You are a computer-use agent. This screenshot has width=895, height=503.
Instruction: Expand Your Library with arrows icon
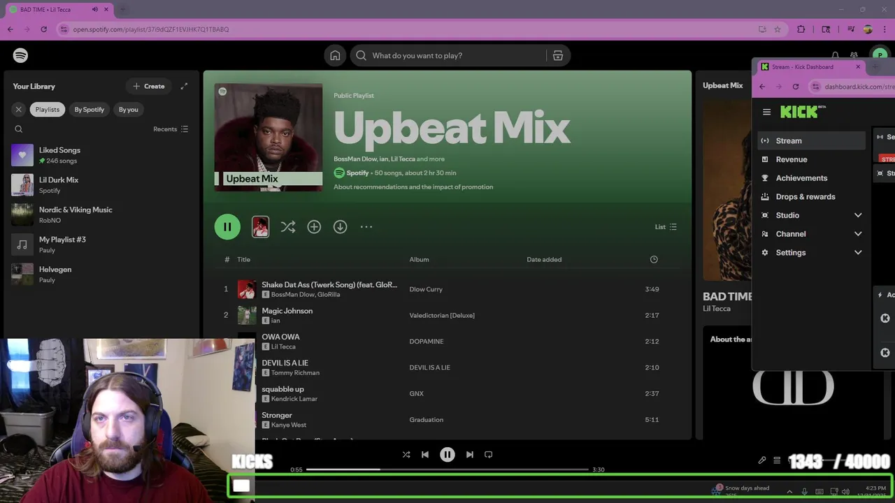(x=184, y=86)
